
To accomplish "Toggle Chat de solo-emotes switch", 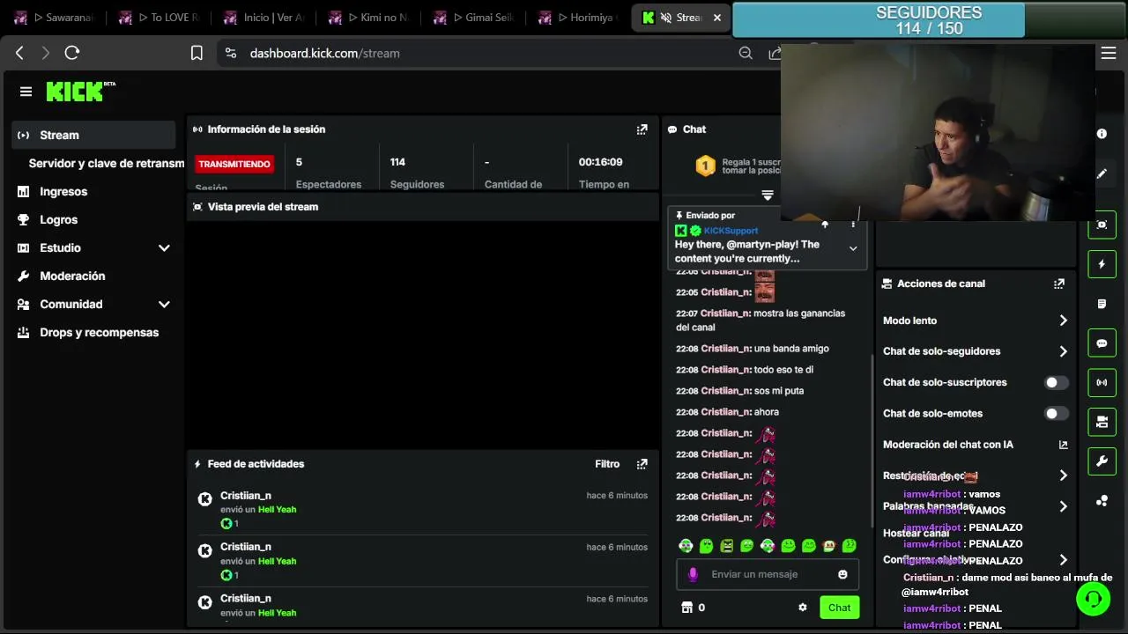I will (1056, 413).
